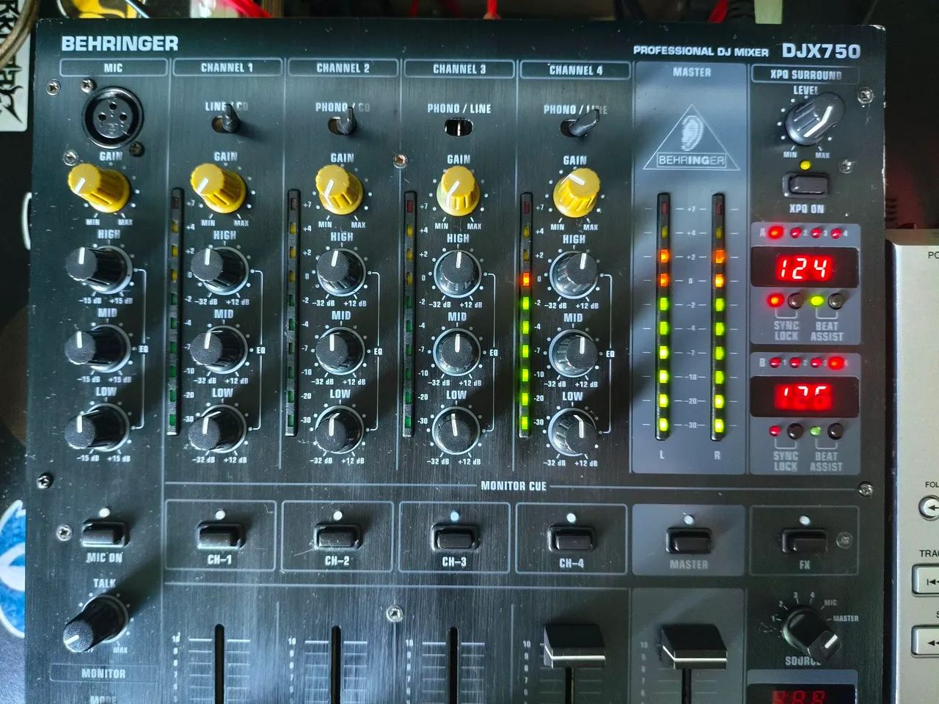Turn the Channel 4 HIGH knob
The height and width of the screenshot is (704, 939).
(574, 273)
